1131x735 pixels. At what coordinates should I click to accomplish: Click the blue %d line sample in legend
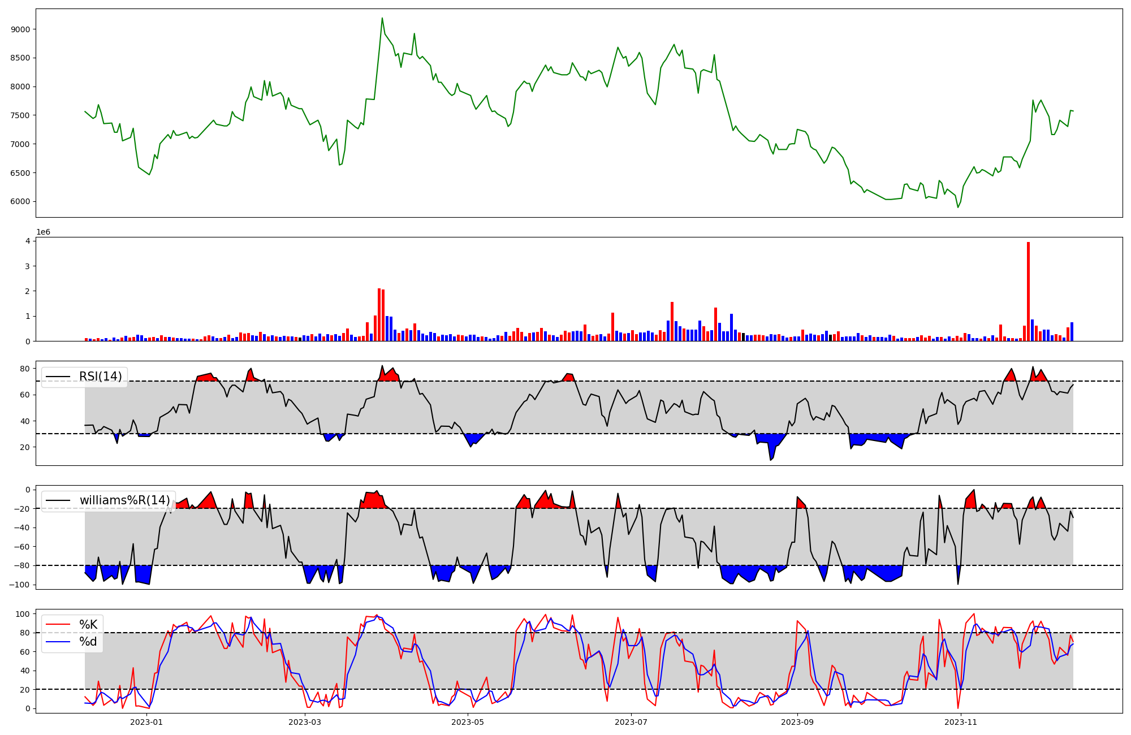point(58,642)
